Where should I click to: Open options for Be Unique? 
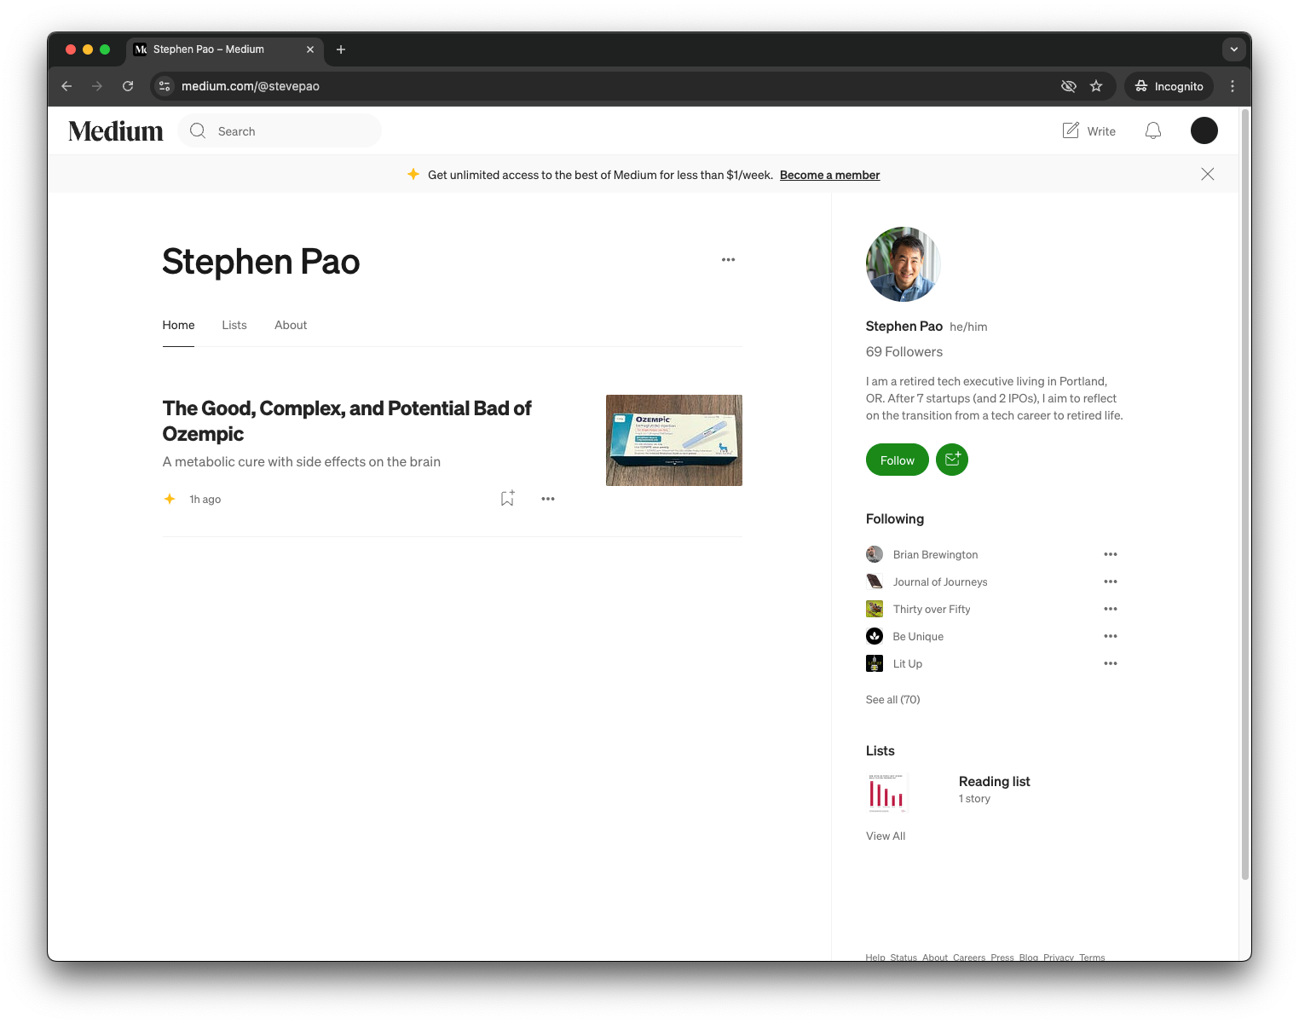(x=1111, y=636)
